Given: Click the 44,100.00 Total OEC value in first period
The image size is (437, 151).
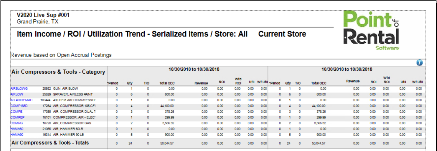Looking at the screenshot, I should (168, 106).
